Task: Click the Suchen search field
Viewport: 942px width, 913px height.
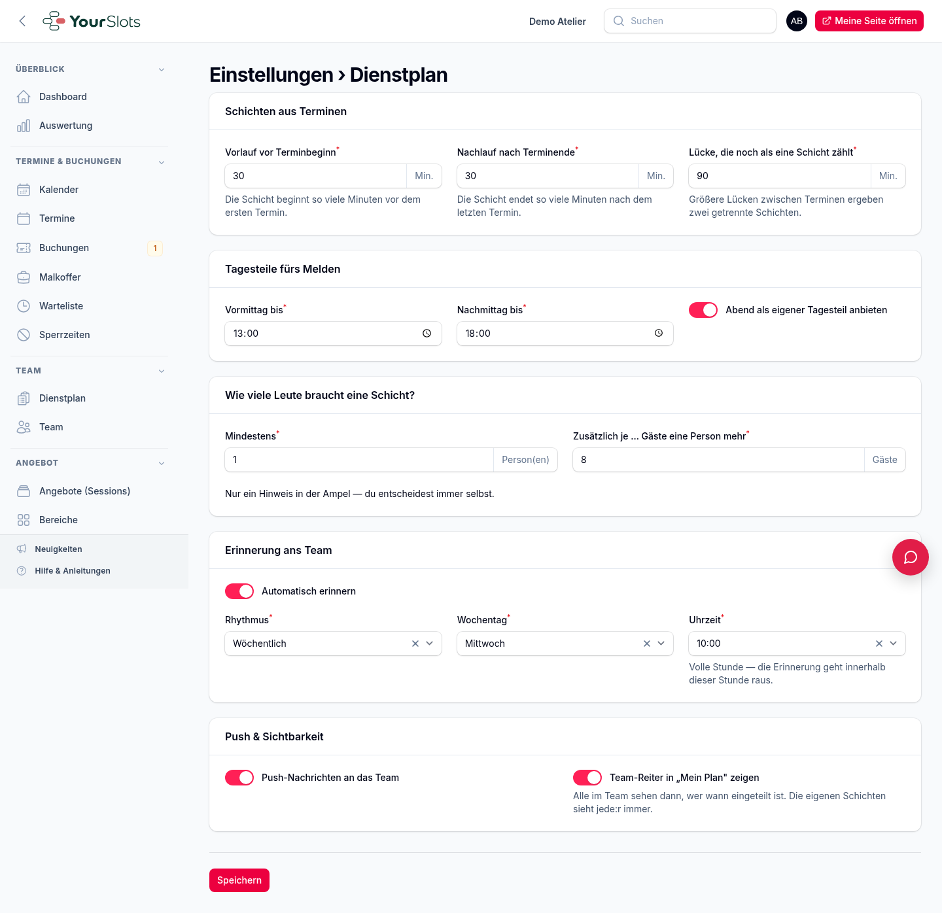Action: click(x=690, y=21)
